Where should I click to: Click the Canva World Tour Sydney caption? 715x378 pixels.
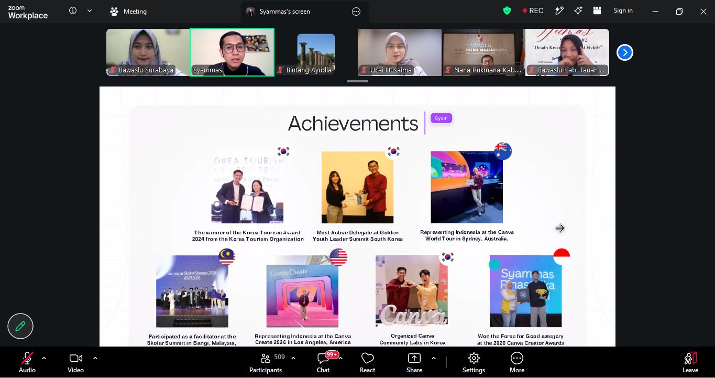(467, 235)
